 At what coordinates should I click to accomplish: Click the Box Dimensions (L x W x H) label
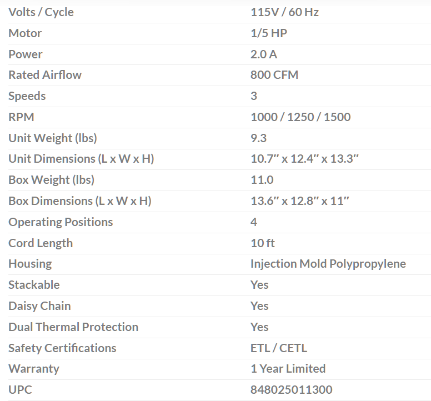(79, 201)
